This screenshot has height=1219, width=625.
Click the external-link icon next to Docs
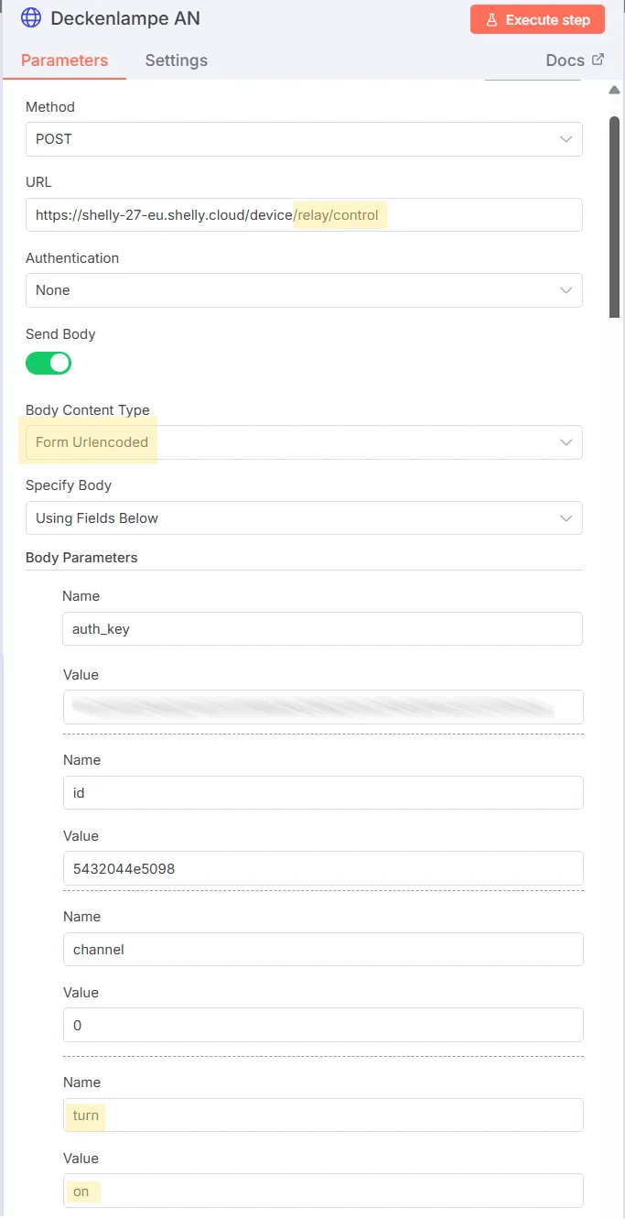point(598,58)
